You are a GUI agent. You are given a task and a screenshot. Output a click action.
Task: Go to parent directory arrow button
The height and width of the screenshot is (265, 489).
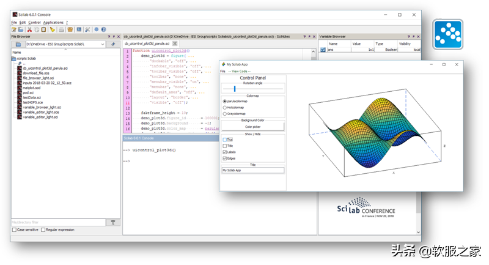(113, 44)
